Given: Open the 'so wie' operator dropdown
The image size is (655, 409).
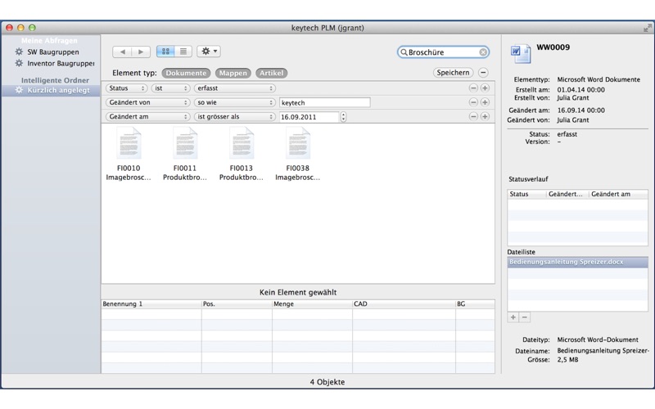Looking at the screenshot, I should pyautogui.click(x=235, y=103).
